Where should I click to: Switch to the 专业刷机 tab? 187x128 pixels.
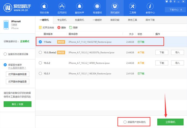[62, 20]
